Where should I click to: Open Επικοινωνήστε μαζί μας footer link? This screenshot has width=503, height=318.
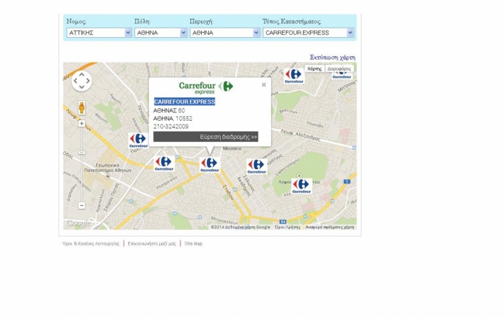(152, 244)
